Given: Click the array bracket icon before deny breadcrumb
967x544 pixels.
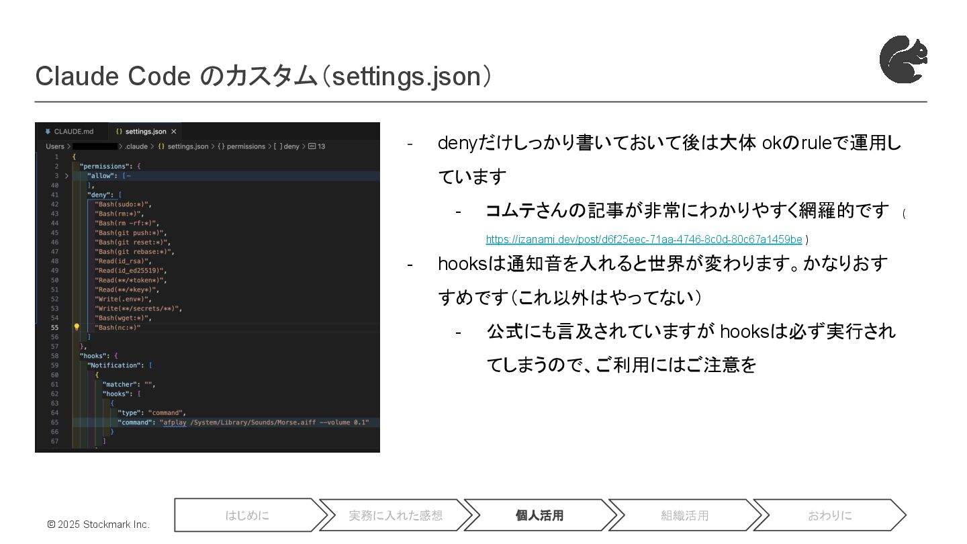Looking at the screenshot, I should 277,146.
